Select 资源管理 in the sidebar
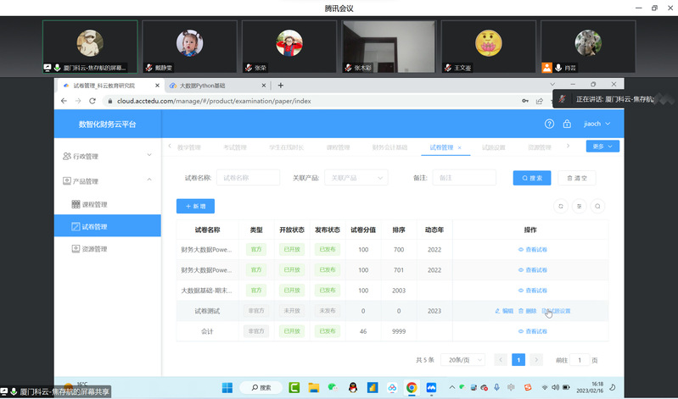 pos(94,249)
